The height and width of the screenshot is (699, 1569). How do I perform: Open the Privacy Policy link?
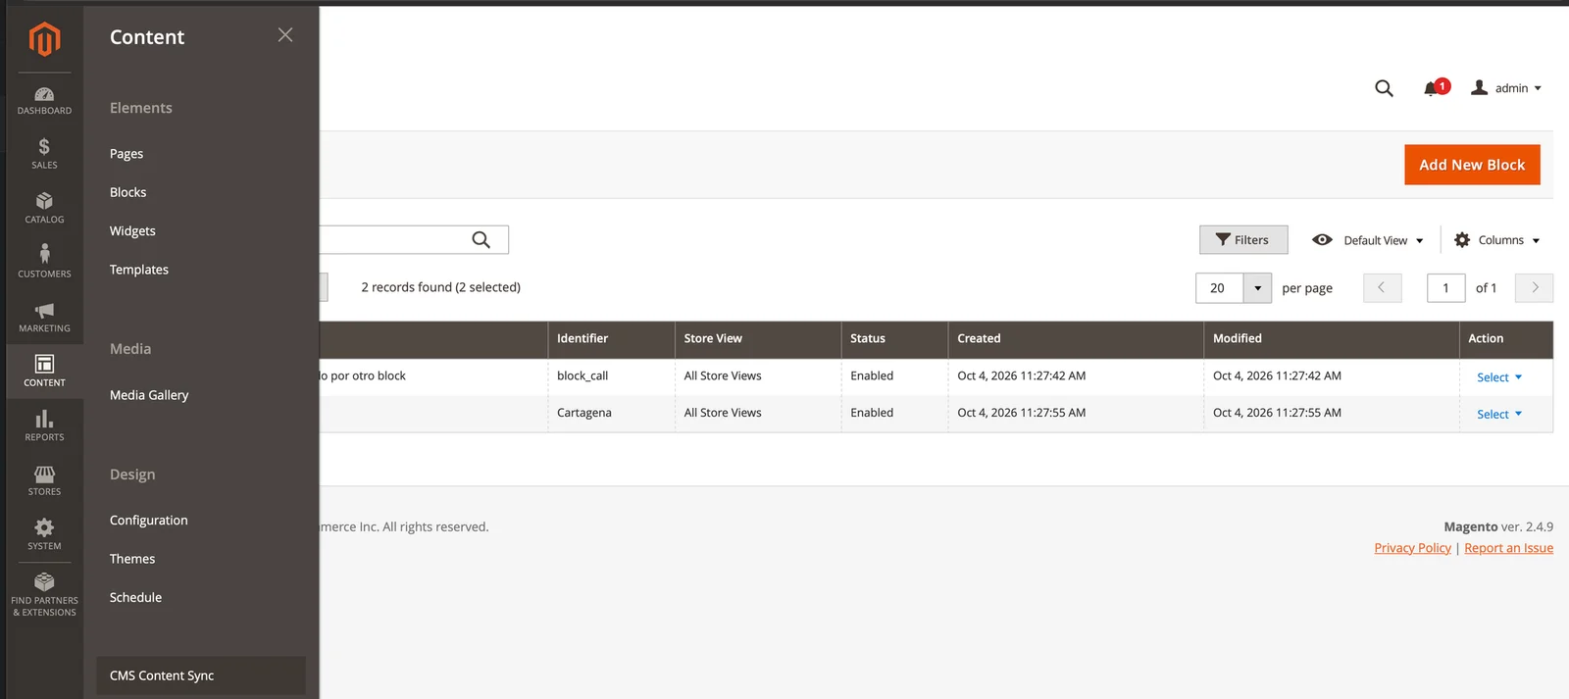coord(1412,548)
